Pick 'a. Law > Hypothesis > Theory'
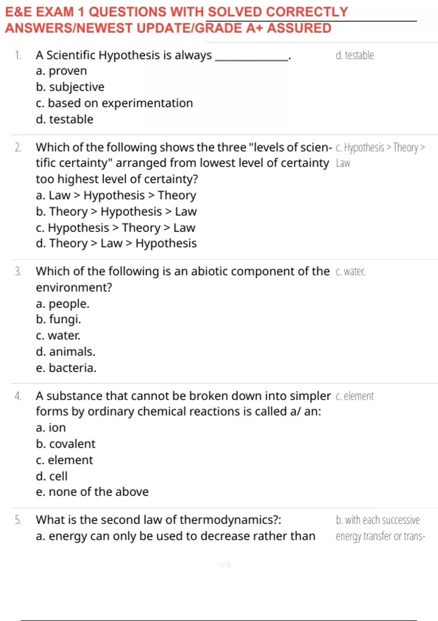 coord(116,195)
